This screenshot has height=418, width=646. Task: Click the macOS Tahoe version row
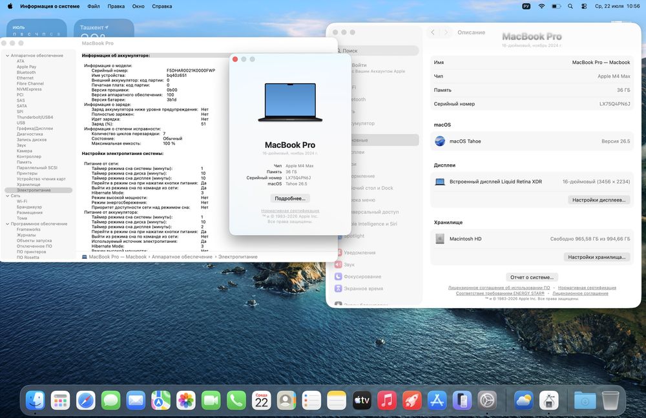(x=532, y=141)
